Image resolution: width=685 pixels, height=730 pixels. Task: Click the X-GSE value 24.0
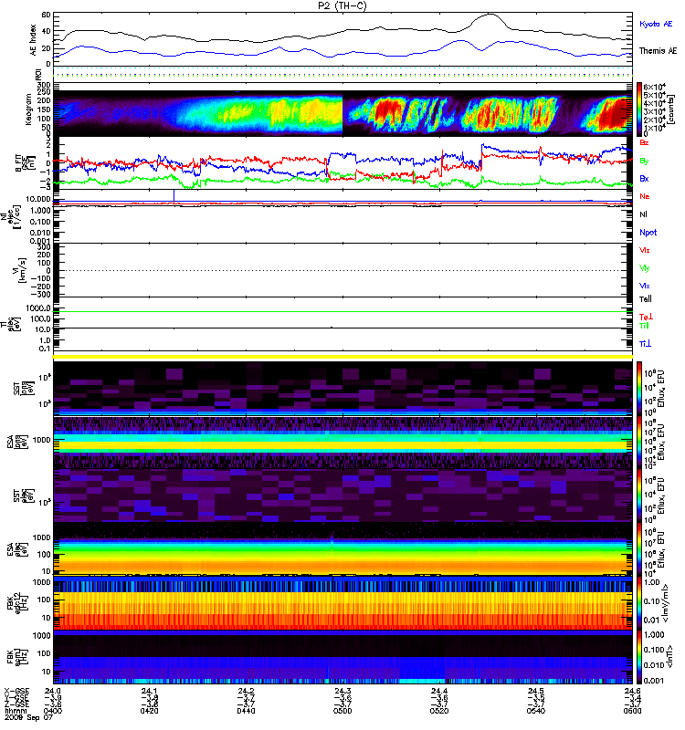point(53,691)
